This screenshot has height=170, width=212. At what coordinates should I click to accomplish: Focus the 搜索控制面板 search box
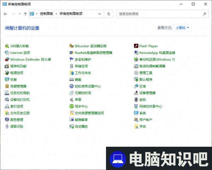pyautogui.click(x=163, y=14)
